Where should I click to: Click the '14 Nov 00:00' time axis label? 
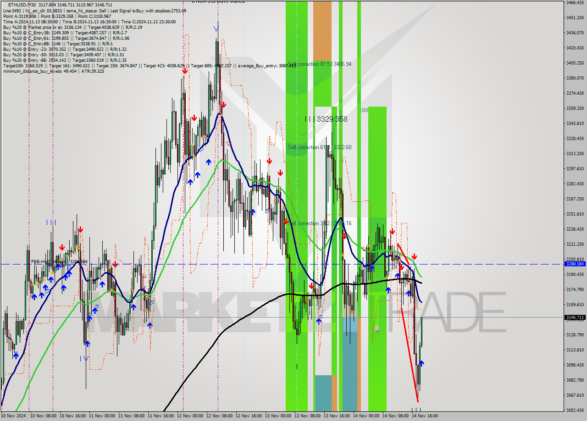[366, 416]
